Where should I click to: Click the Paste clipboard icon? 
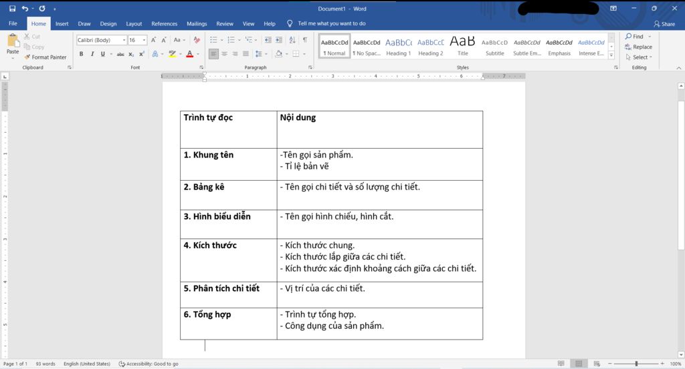click(13, 41)
